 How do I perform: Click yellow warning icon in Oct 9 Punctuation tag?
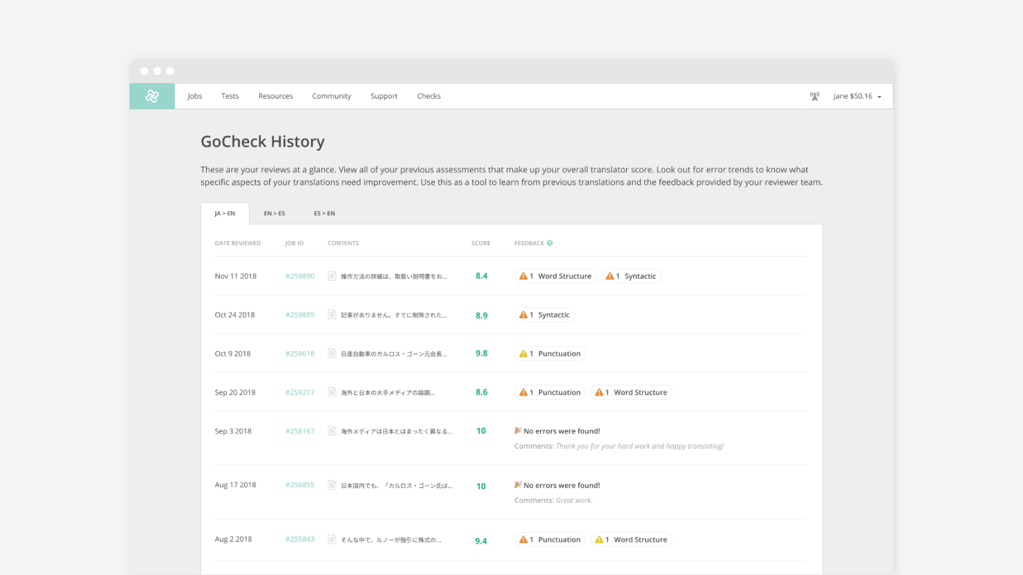coord(523,354)
